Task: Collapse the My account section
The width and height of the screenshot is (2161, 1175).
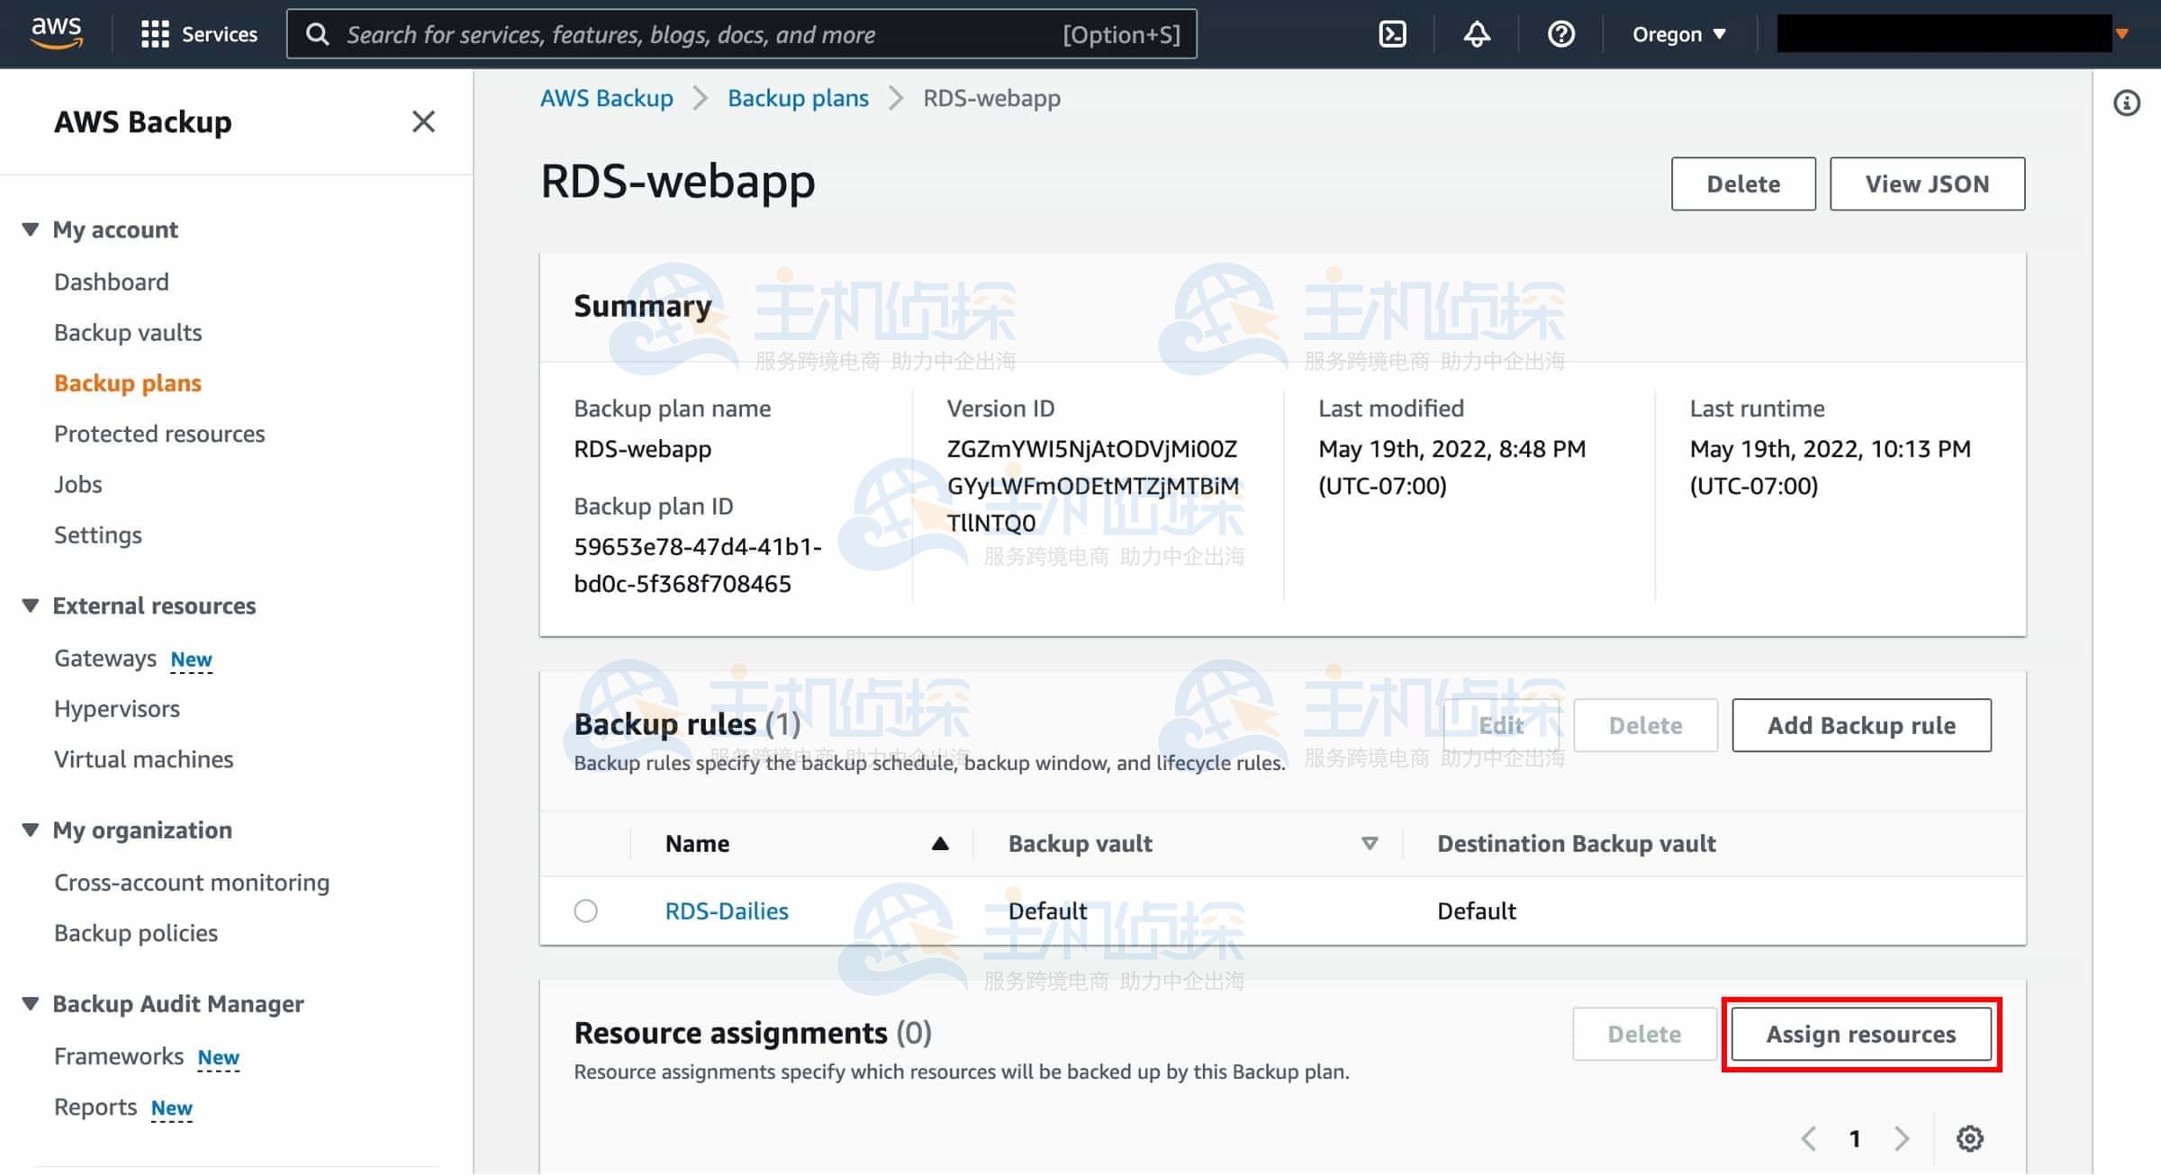Action: 31,229
